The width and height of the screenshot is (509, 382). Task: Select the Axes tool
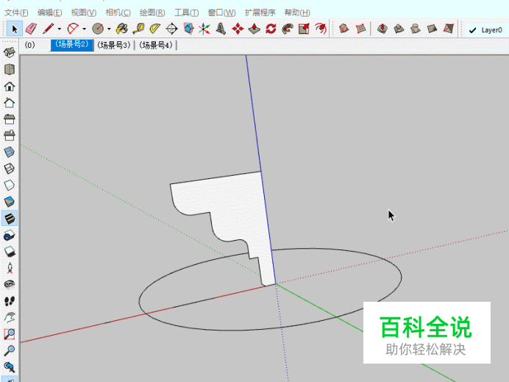[204, 29]
